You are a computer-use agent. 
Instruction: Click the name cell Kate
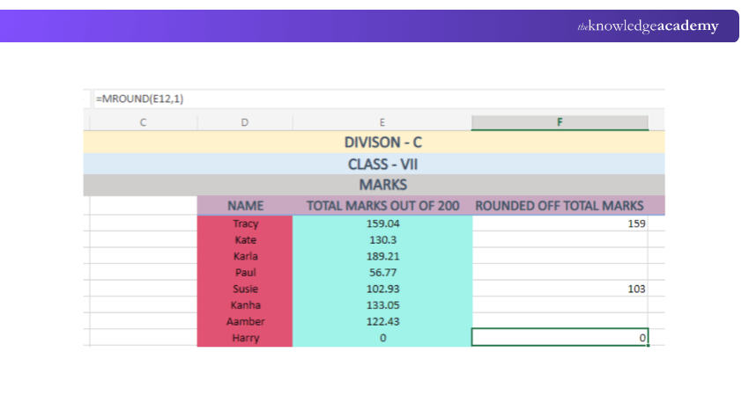(245, 239)
